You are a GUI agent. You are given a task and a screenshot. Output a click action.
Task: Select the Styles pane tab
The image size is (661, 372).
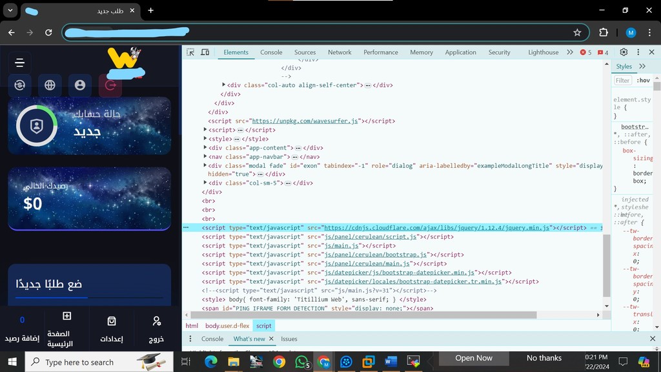click(624, 67)
